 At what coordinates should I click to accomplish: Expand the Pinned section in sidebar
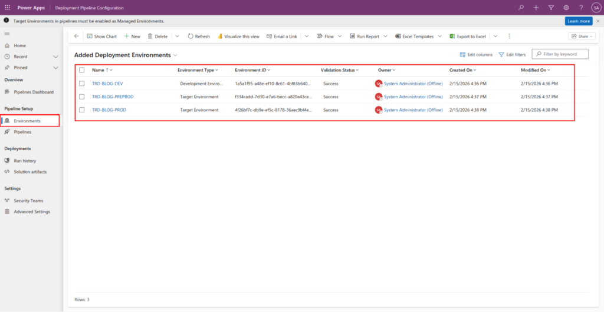[x=55, y=68]
